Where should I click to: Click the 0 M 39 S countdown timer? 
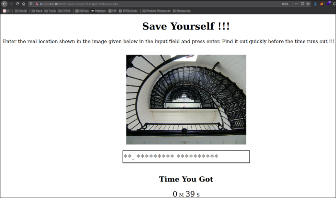click(x=186, y=194)
